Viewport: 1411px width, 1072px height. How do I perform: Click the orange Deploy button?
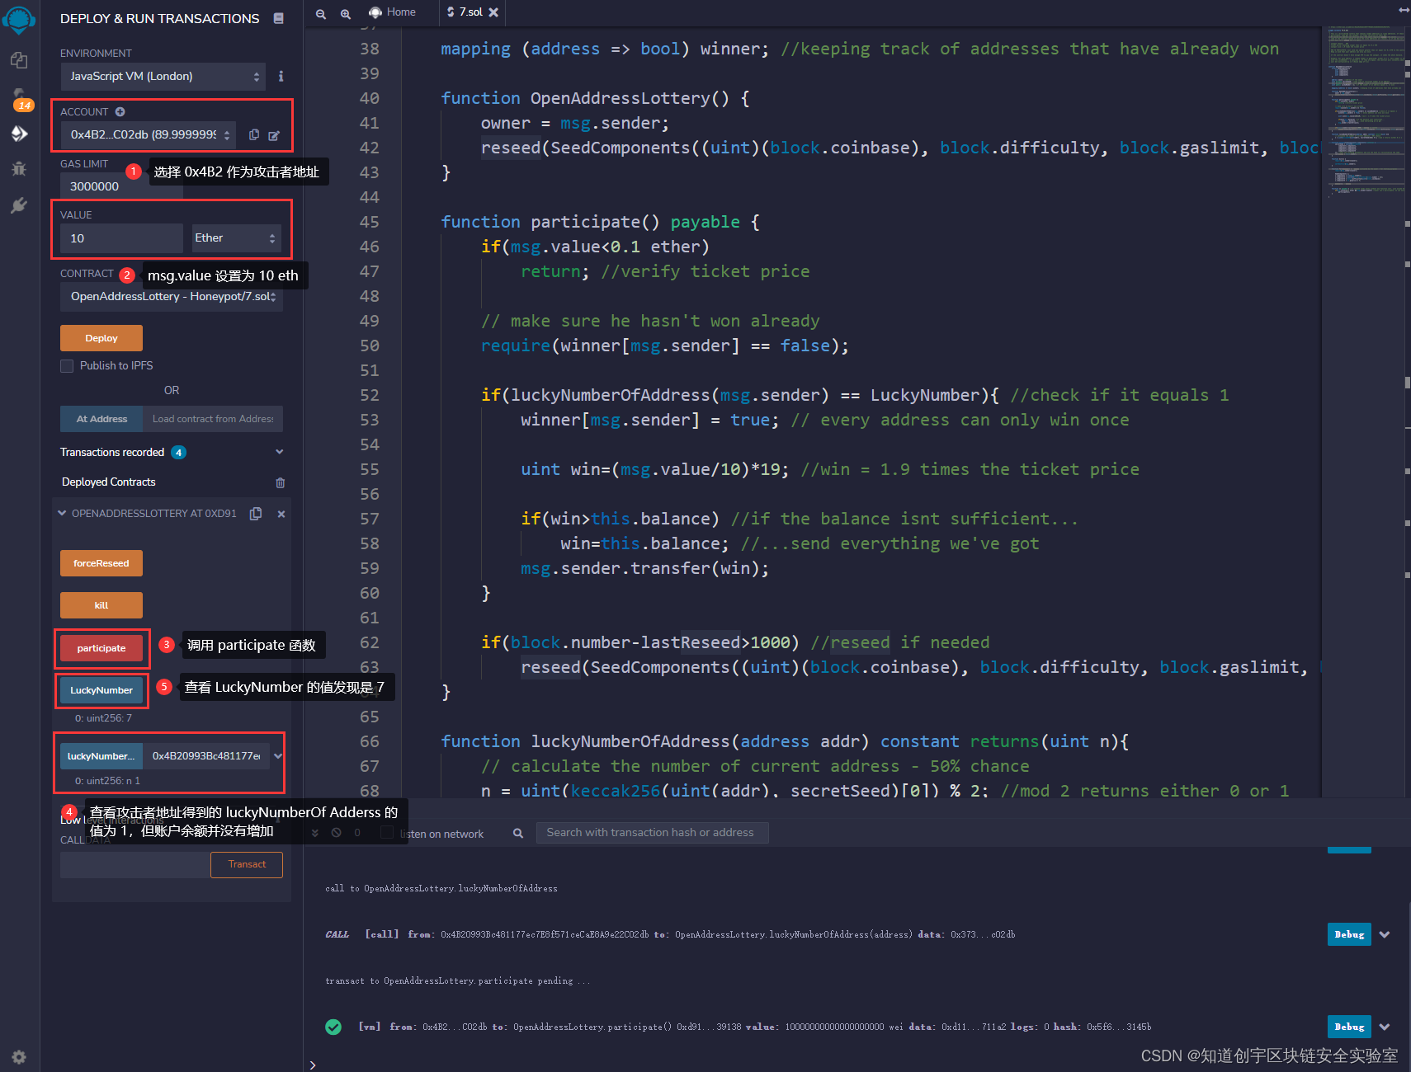101,338
